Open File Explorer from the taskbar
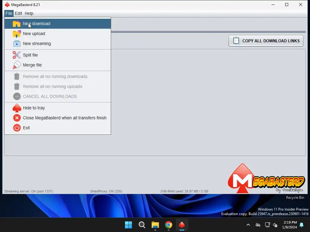Image resolution: width=310 pixels, height=232 pixels. (x=155, y=225)
